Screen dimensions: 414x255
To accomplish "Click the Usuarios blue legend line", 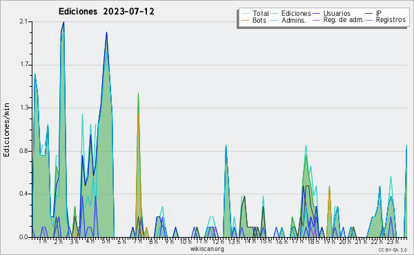I will (316, 14).
